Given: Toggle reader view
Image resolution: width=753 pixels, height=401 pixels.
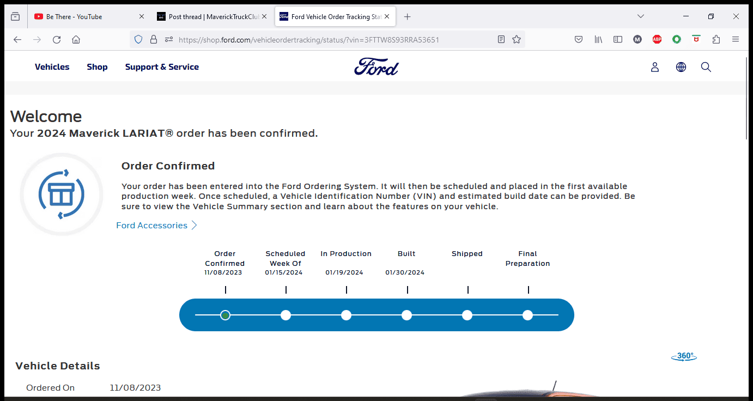Looking at the screenshot, I should [501, 39].
